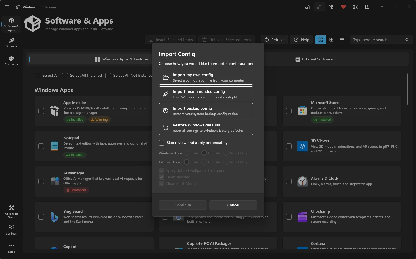The width and height of the screenshot is (416, 259).
Task: Open the Customize section
Action: (11, 61)
